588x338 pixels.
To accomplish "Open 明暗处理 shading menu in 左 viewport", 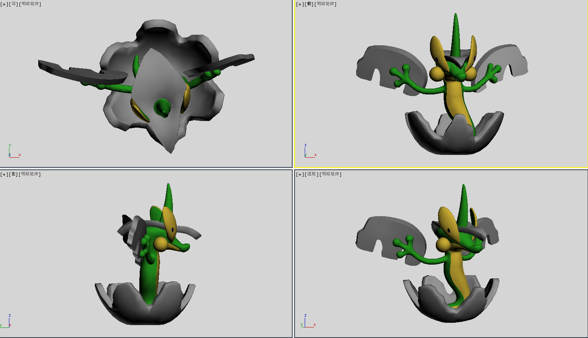I will pyautogui.click(x=30, y=174).
